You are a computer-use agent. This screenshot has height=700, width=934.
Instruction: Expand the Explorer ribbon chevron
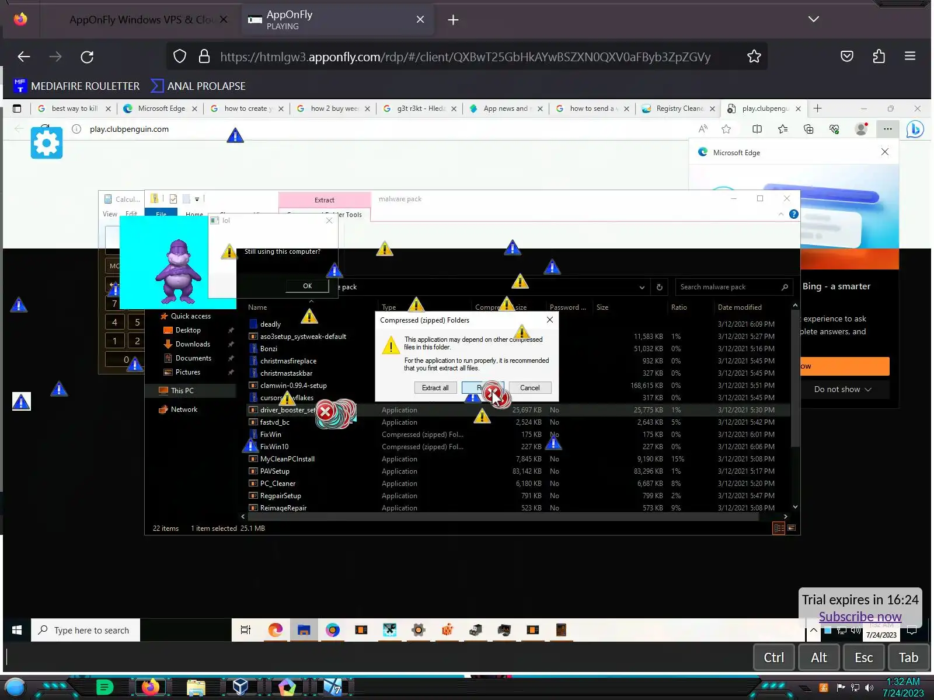tap(781, 214)
